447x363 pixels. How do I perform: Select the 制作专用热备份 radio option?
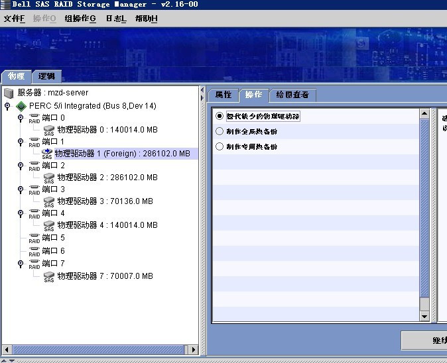[220, 146]
